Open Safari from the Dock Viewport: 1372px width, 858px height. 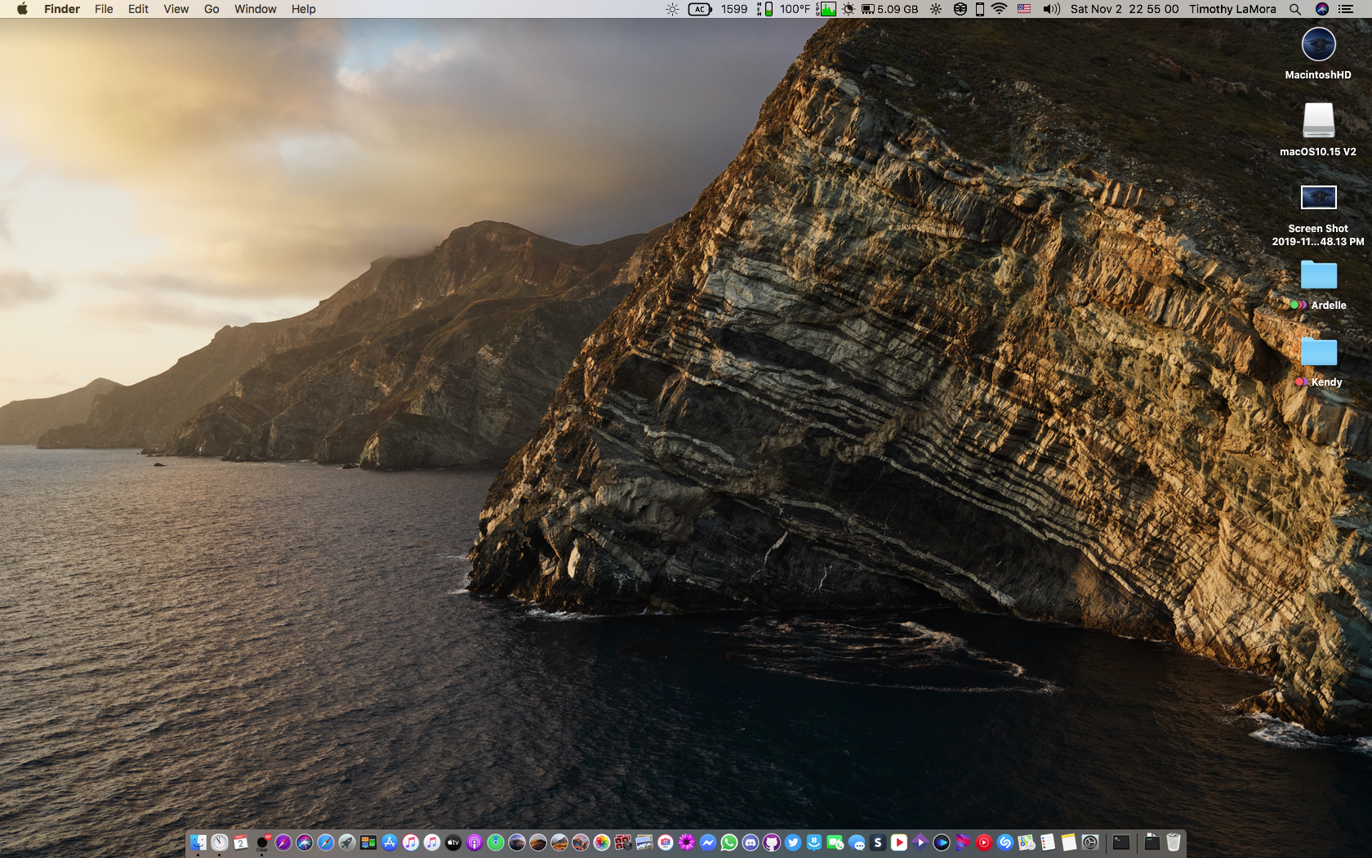(x=326, y=842)
